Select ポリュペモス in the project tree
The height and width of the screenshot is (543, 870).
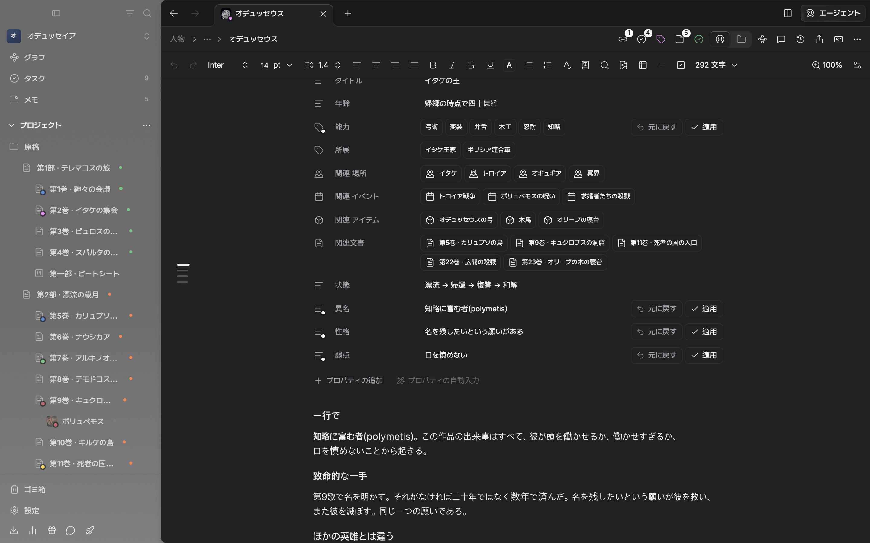(83, 421)
